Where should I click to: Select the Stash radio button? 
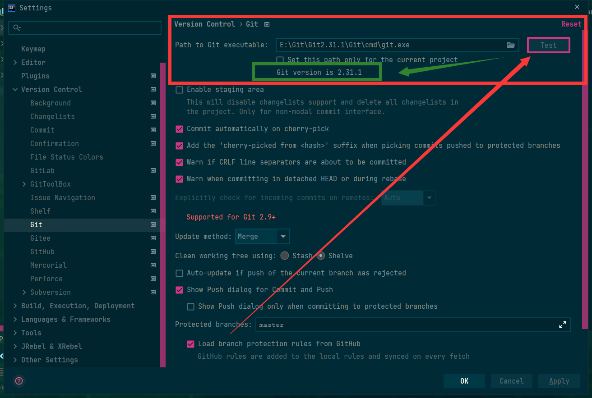pyautogui.click(x=285, y=256)
